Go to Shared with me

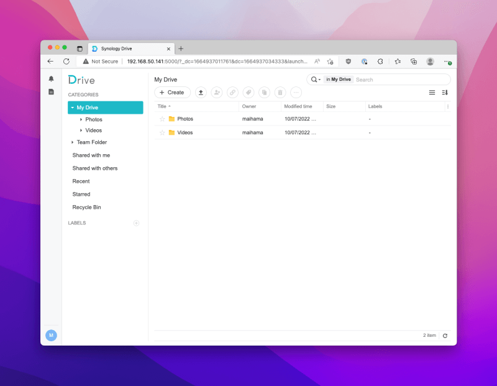(x=91, y=155)
